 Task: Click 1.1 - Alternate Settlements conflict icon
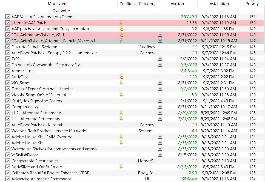point(121,119)
